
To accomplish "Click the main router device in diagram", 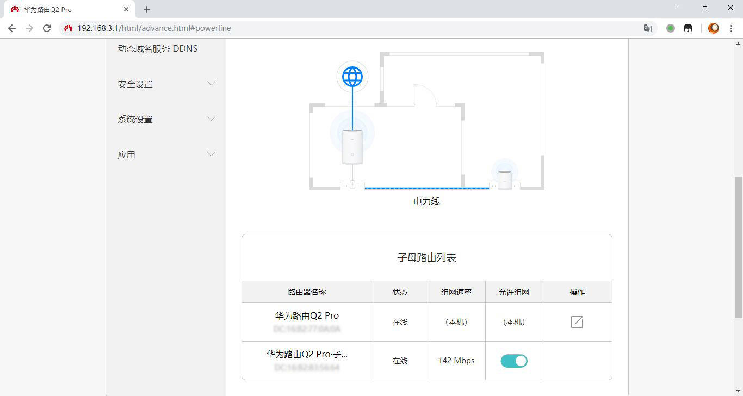I will 352,147.
